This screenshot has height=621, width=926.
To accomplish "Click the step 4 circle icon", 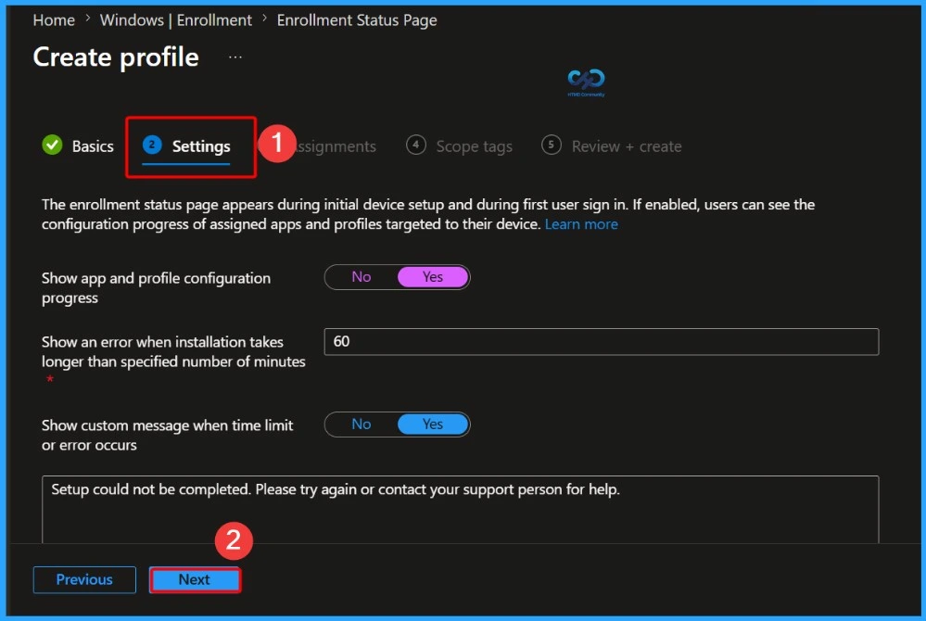I will (x=416, y=145).
